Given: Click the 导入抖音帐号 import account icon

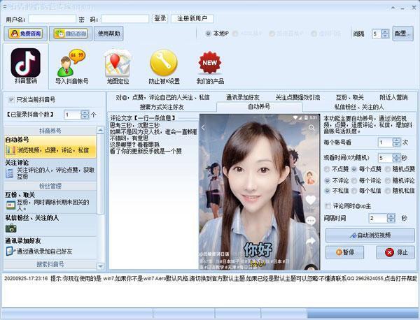Looking at the screenshot, I should point(71,67).
